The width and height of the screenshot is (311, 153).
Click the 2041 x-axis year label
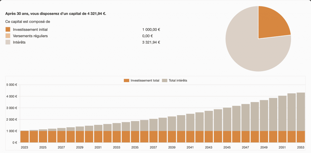(190, 147)
